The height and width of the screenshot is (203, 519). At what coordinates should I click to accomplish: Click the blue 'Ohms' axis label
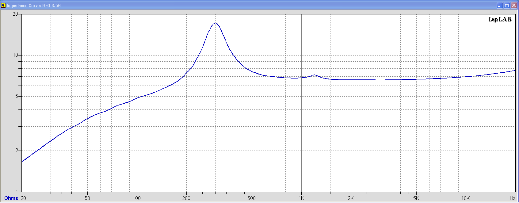pos(11,198)
